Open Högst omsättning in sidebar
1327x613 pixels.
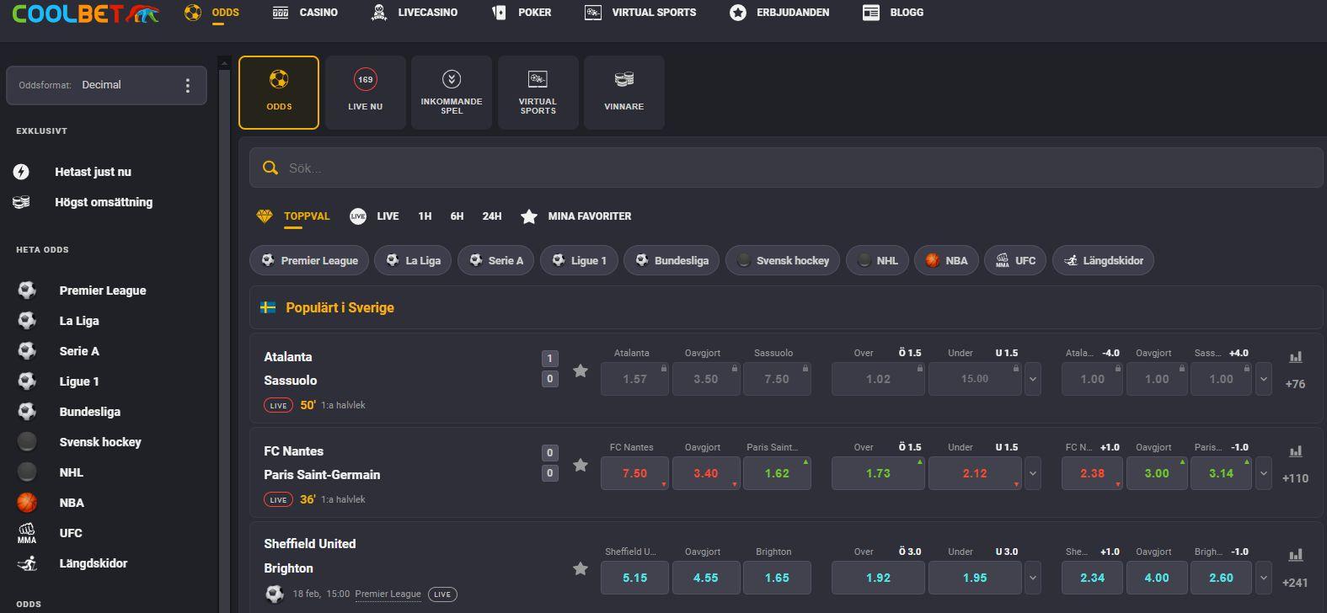104,202
